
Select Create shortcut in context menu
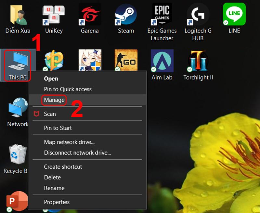87,167
